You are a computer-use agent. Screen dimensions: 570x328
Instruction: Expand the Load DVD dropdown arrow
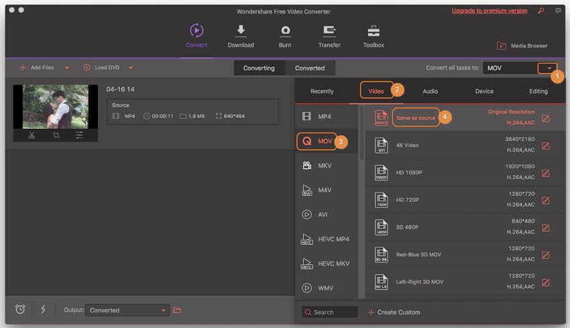pos(131,68)
